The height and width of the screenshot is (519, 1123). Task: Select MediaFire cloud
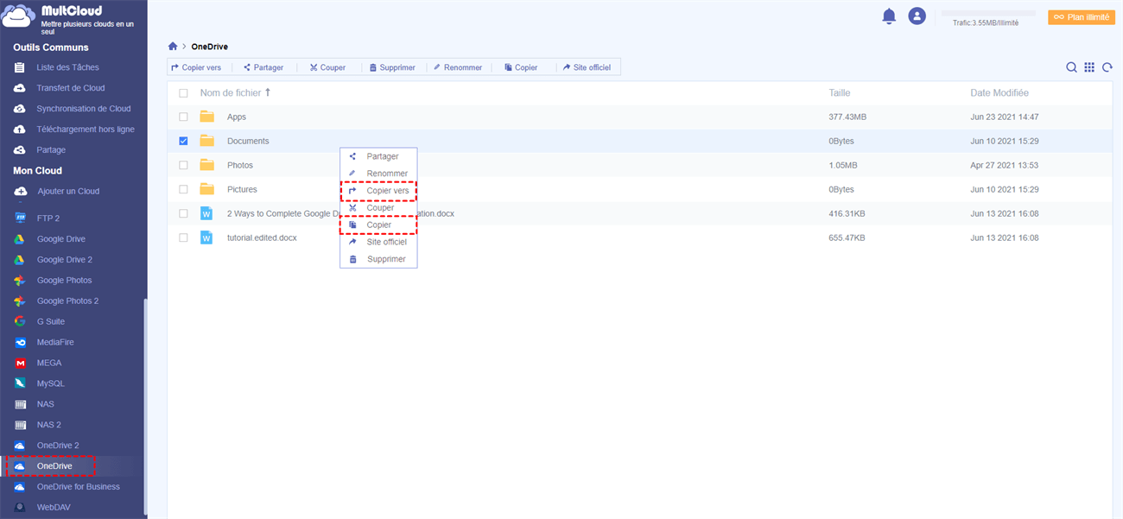click(x=55, y=343)
